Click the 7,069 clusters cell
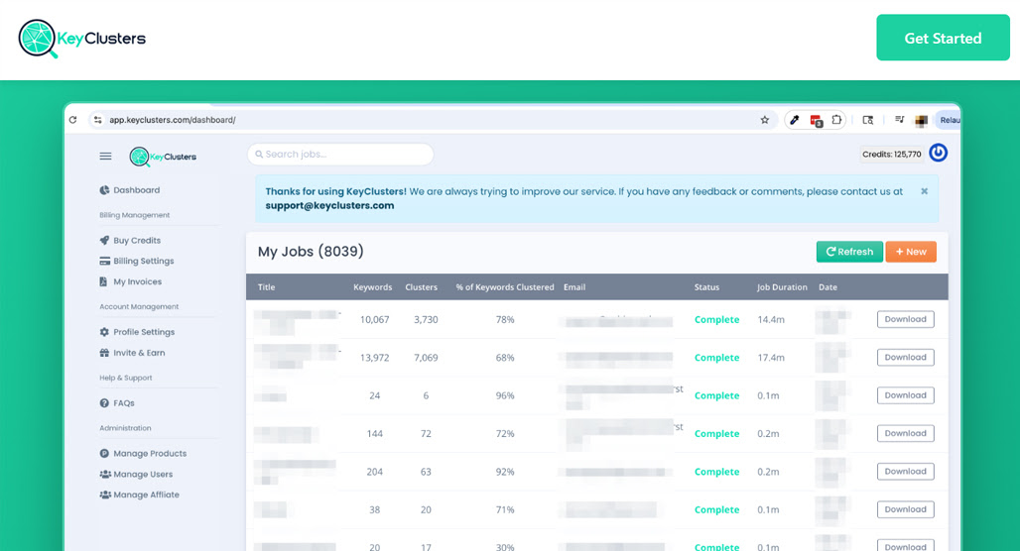This screenshot has height=551, width=1020. point(426,358)
